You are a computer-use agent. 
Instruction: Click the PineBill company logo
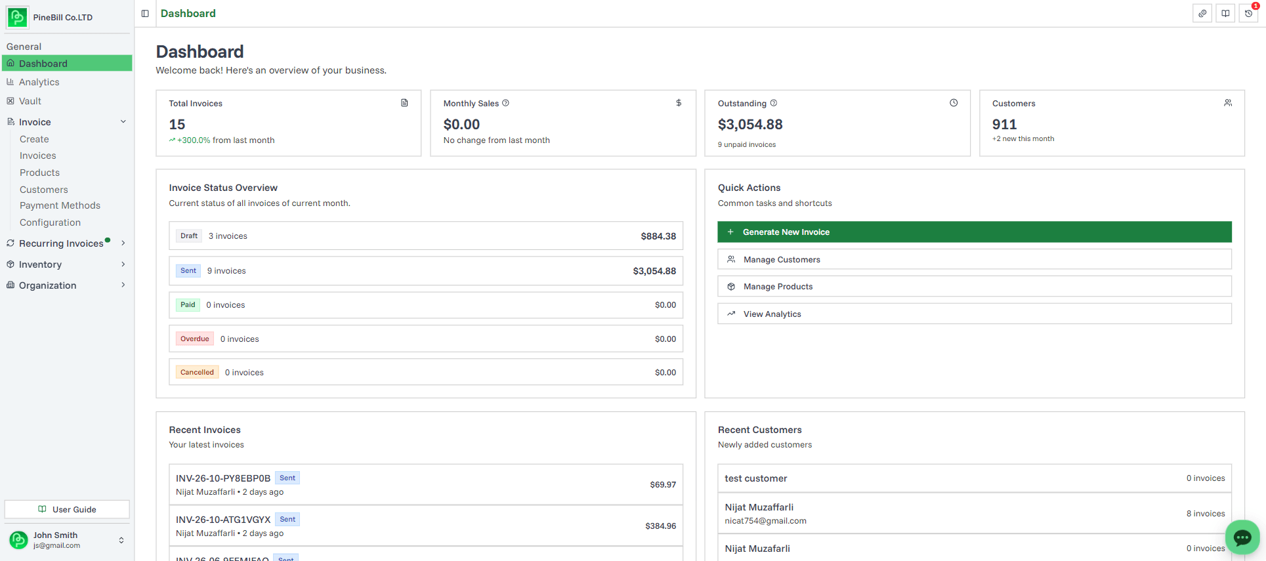(x=17, y=17)
